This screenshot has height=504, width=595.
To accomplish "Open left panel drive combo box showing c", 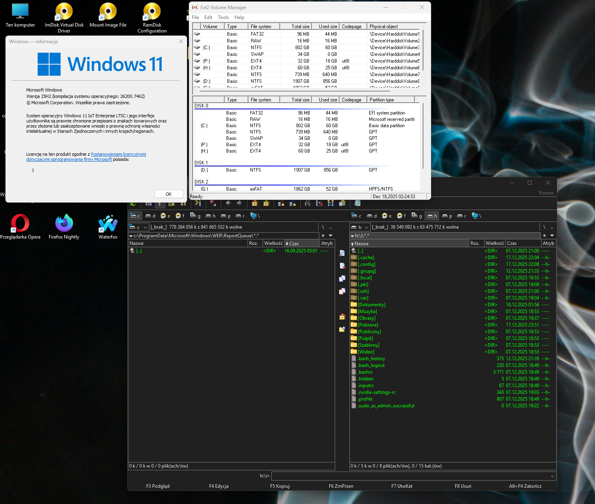I will point(138,227).
